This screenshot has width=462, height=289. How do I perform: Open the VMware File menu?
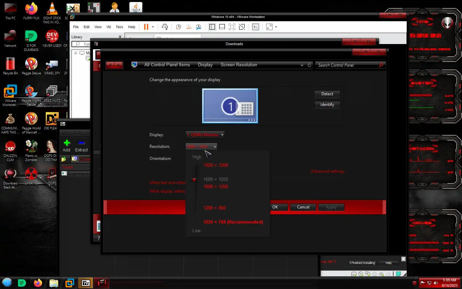click(x=76, y=27)
